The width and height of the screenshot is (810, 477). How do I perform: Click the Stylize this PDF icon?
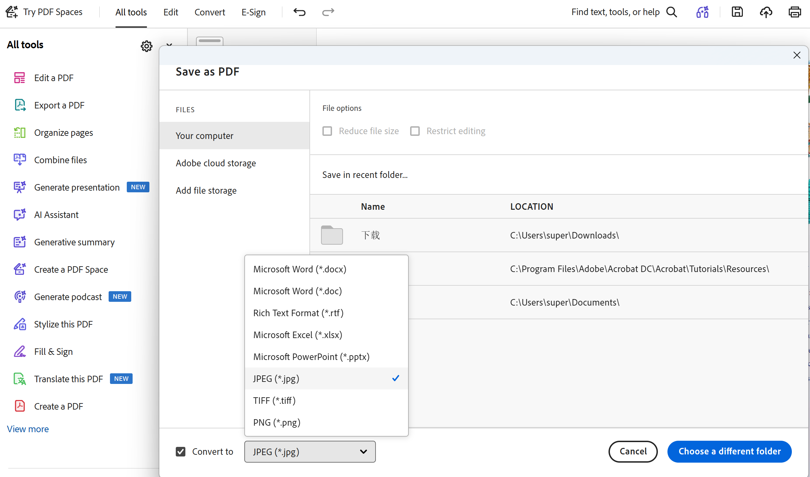pyautogui.click(x=20, y=324)
